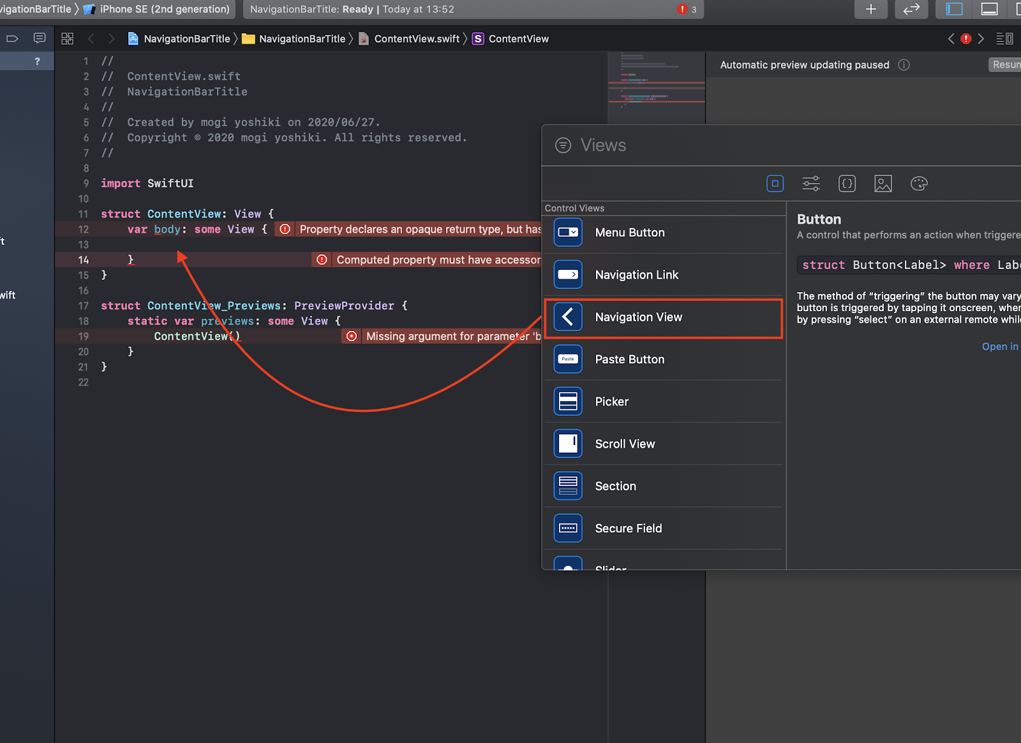
Task: Click the issue count badge in activity bar
Action: (687, 9)
